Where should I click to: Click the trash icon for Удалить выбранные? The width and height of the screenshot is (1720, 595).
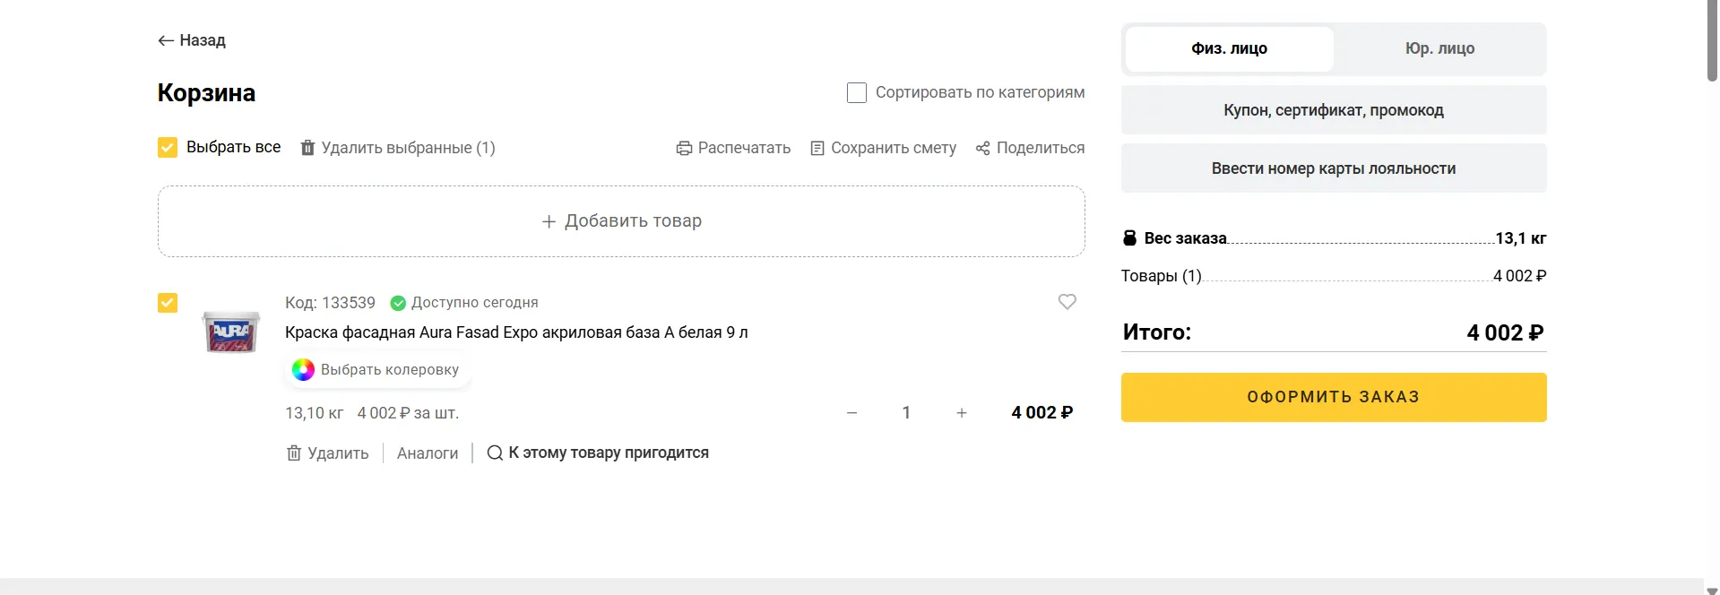tap(307, 148)
